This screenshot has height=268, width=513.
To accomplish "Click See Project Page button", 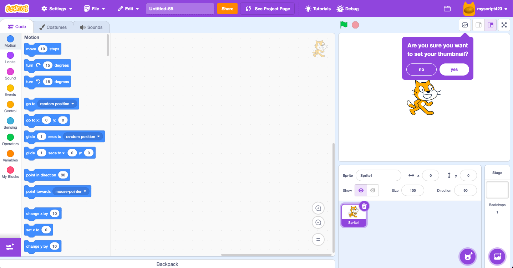I will point(268,9).
